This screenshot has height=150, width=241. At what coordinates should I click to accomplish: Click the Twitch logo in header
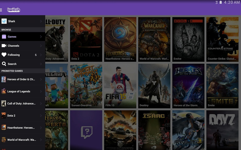(14, 10)
